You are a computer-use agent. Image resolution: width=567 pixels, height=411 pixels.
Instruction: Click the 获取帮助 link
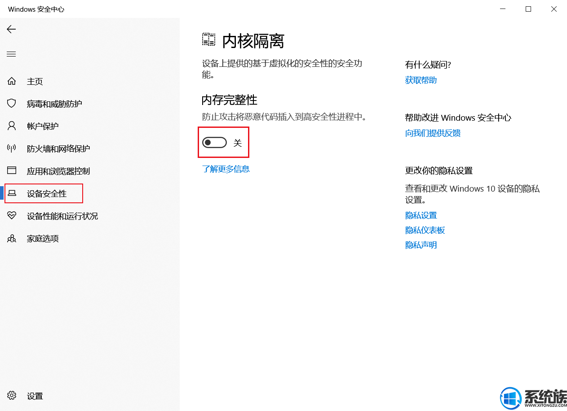click(421, 80)
